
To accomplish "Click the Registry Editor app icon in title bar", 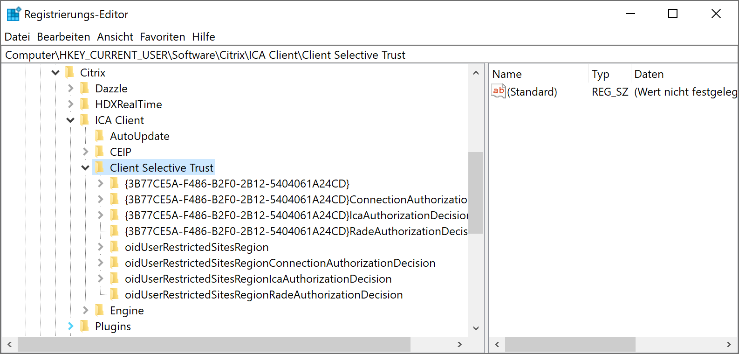I will tap(14, 14).
